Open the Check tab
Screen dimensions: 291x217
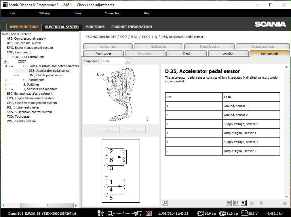click(x=187, y=53)
